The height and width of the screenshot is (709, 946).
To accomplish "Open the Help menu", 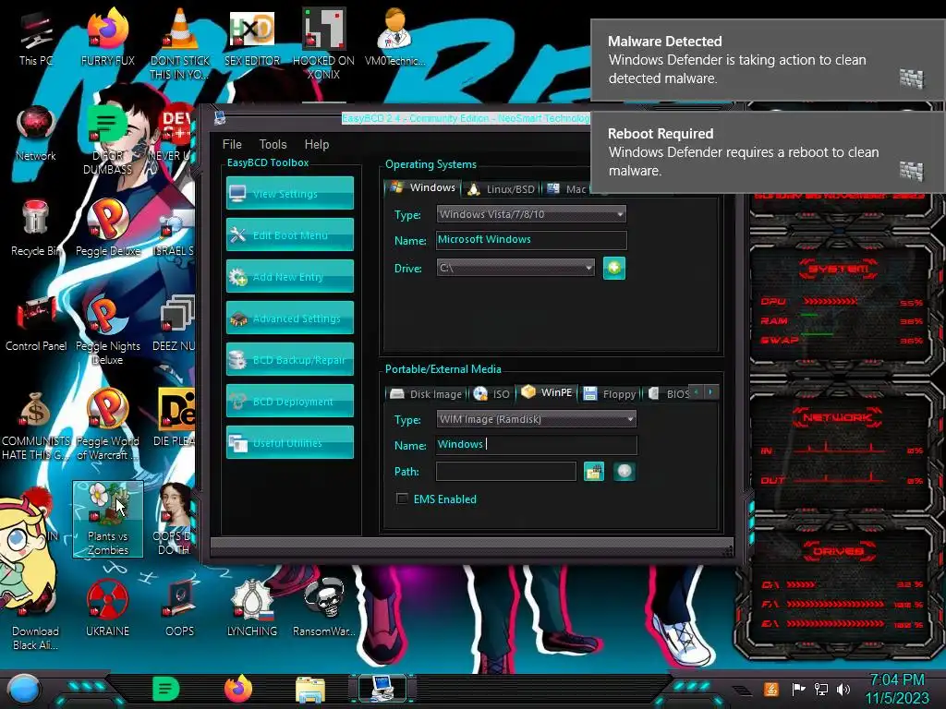I will point(317,144).
